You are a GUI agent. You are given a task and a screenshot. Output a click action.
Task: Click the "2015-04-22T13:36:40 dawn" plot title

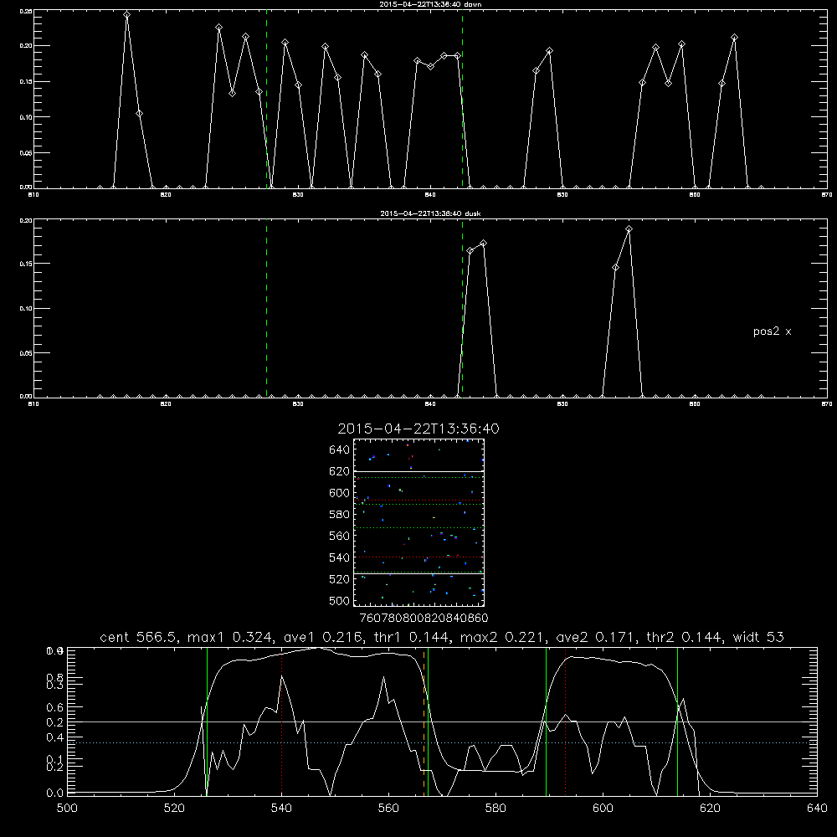point(430,4)
